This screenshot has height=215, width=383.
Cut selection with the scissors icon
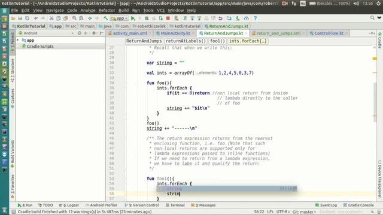tap(51, 19)
